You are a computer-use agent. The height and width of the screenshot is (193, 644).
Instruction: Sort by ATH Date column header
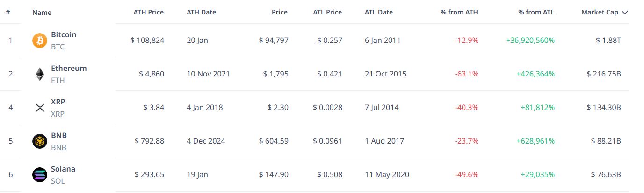201,13
